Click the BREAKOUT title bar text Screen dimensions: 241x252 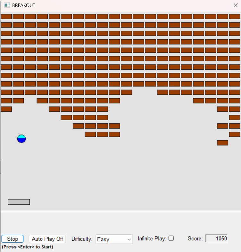pyautogui.click(x=24, y=5)
